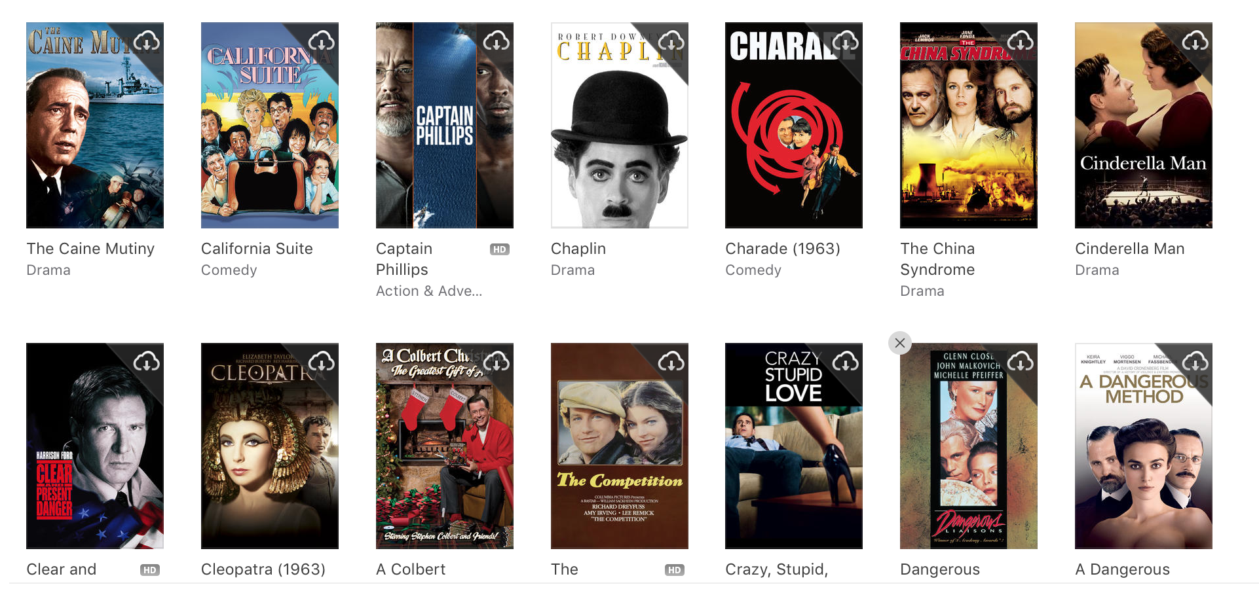Download Charade with its cloud icon
Screen dimensions: 1259x589
coord(846,41)
